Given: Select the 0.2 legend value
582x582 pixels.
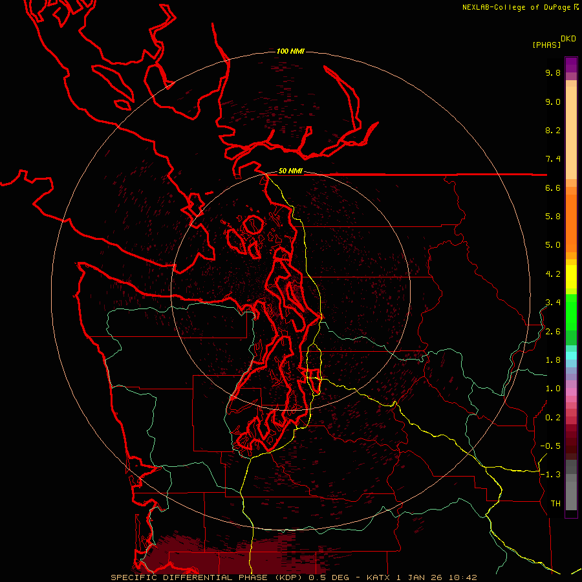Looking at the screenshot, I should (553, 418).
